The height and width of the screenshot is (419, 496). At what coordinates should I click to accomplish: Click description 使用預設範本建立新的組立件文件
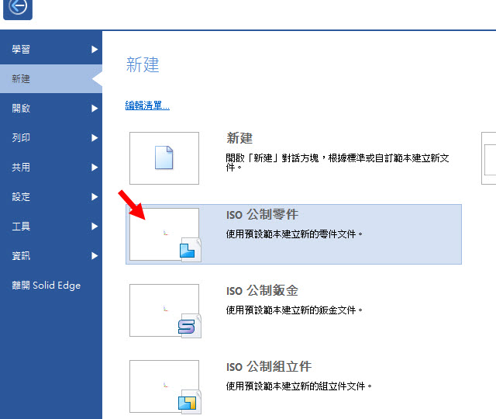click(x=298, y=386)
